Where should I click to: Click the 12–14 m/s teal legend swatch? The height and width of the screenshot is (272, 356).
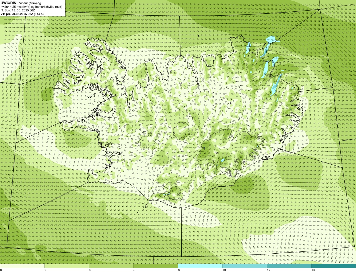pos(289,266)
